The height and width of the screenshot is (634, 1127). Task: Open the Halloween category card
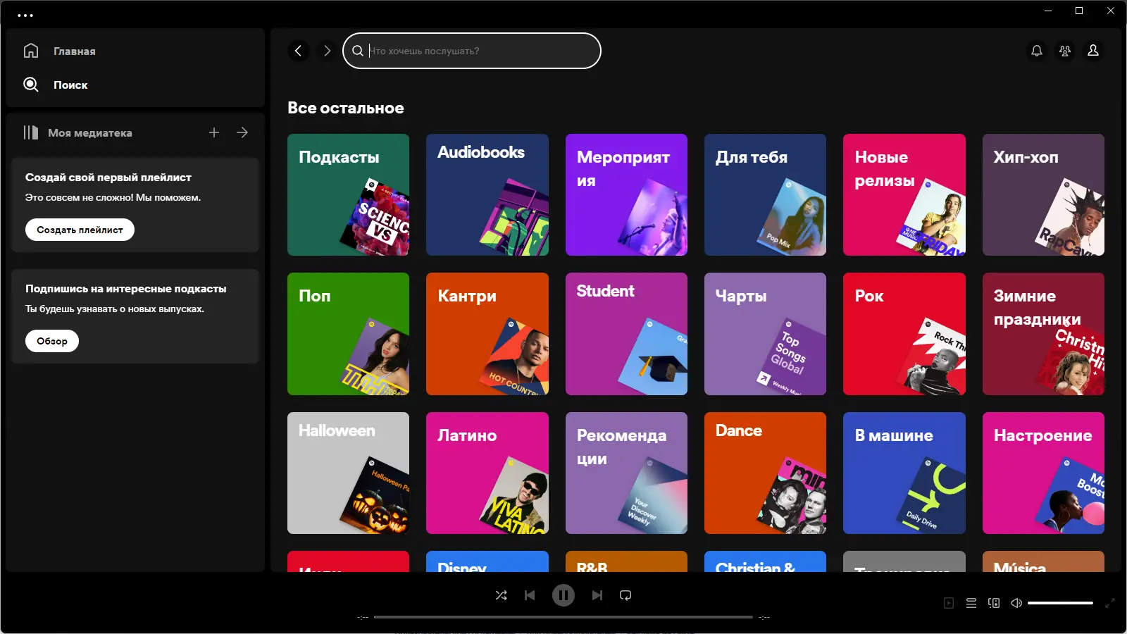[348, 473]
